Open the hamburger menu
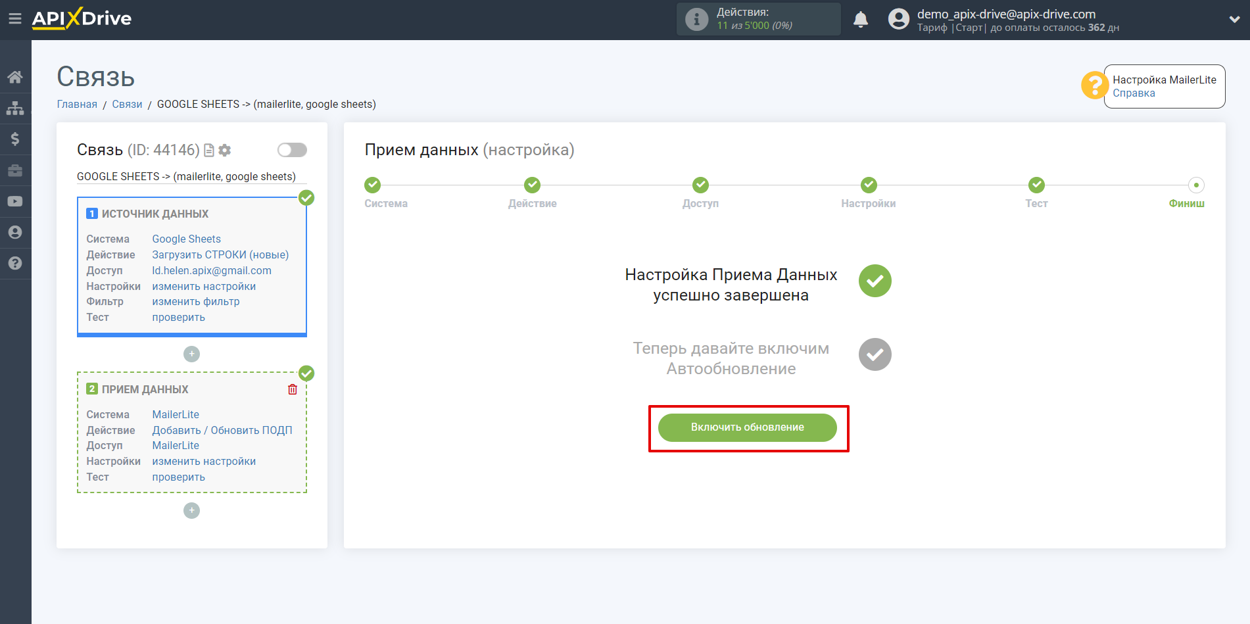Viewport: 1250px width, 624px height. (x=14, y=18)
